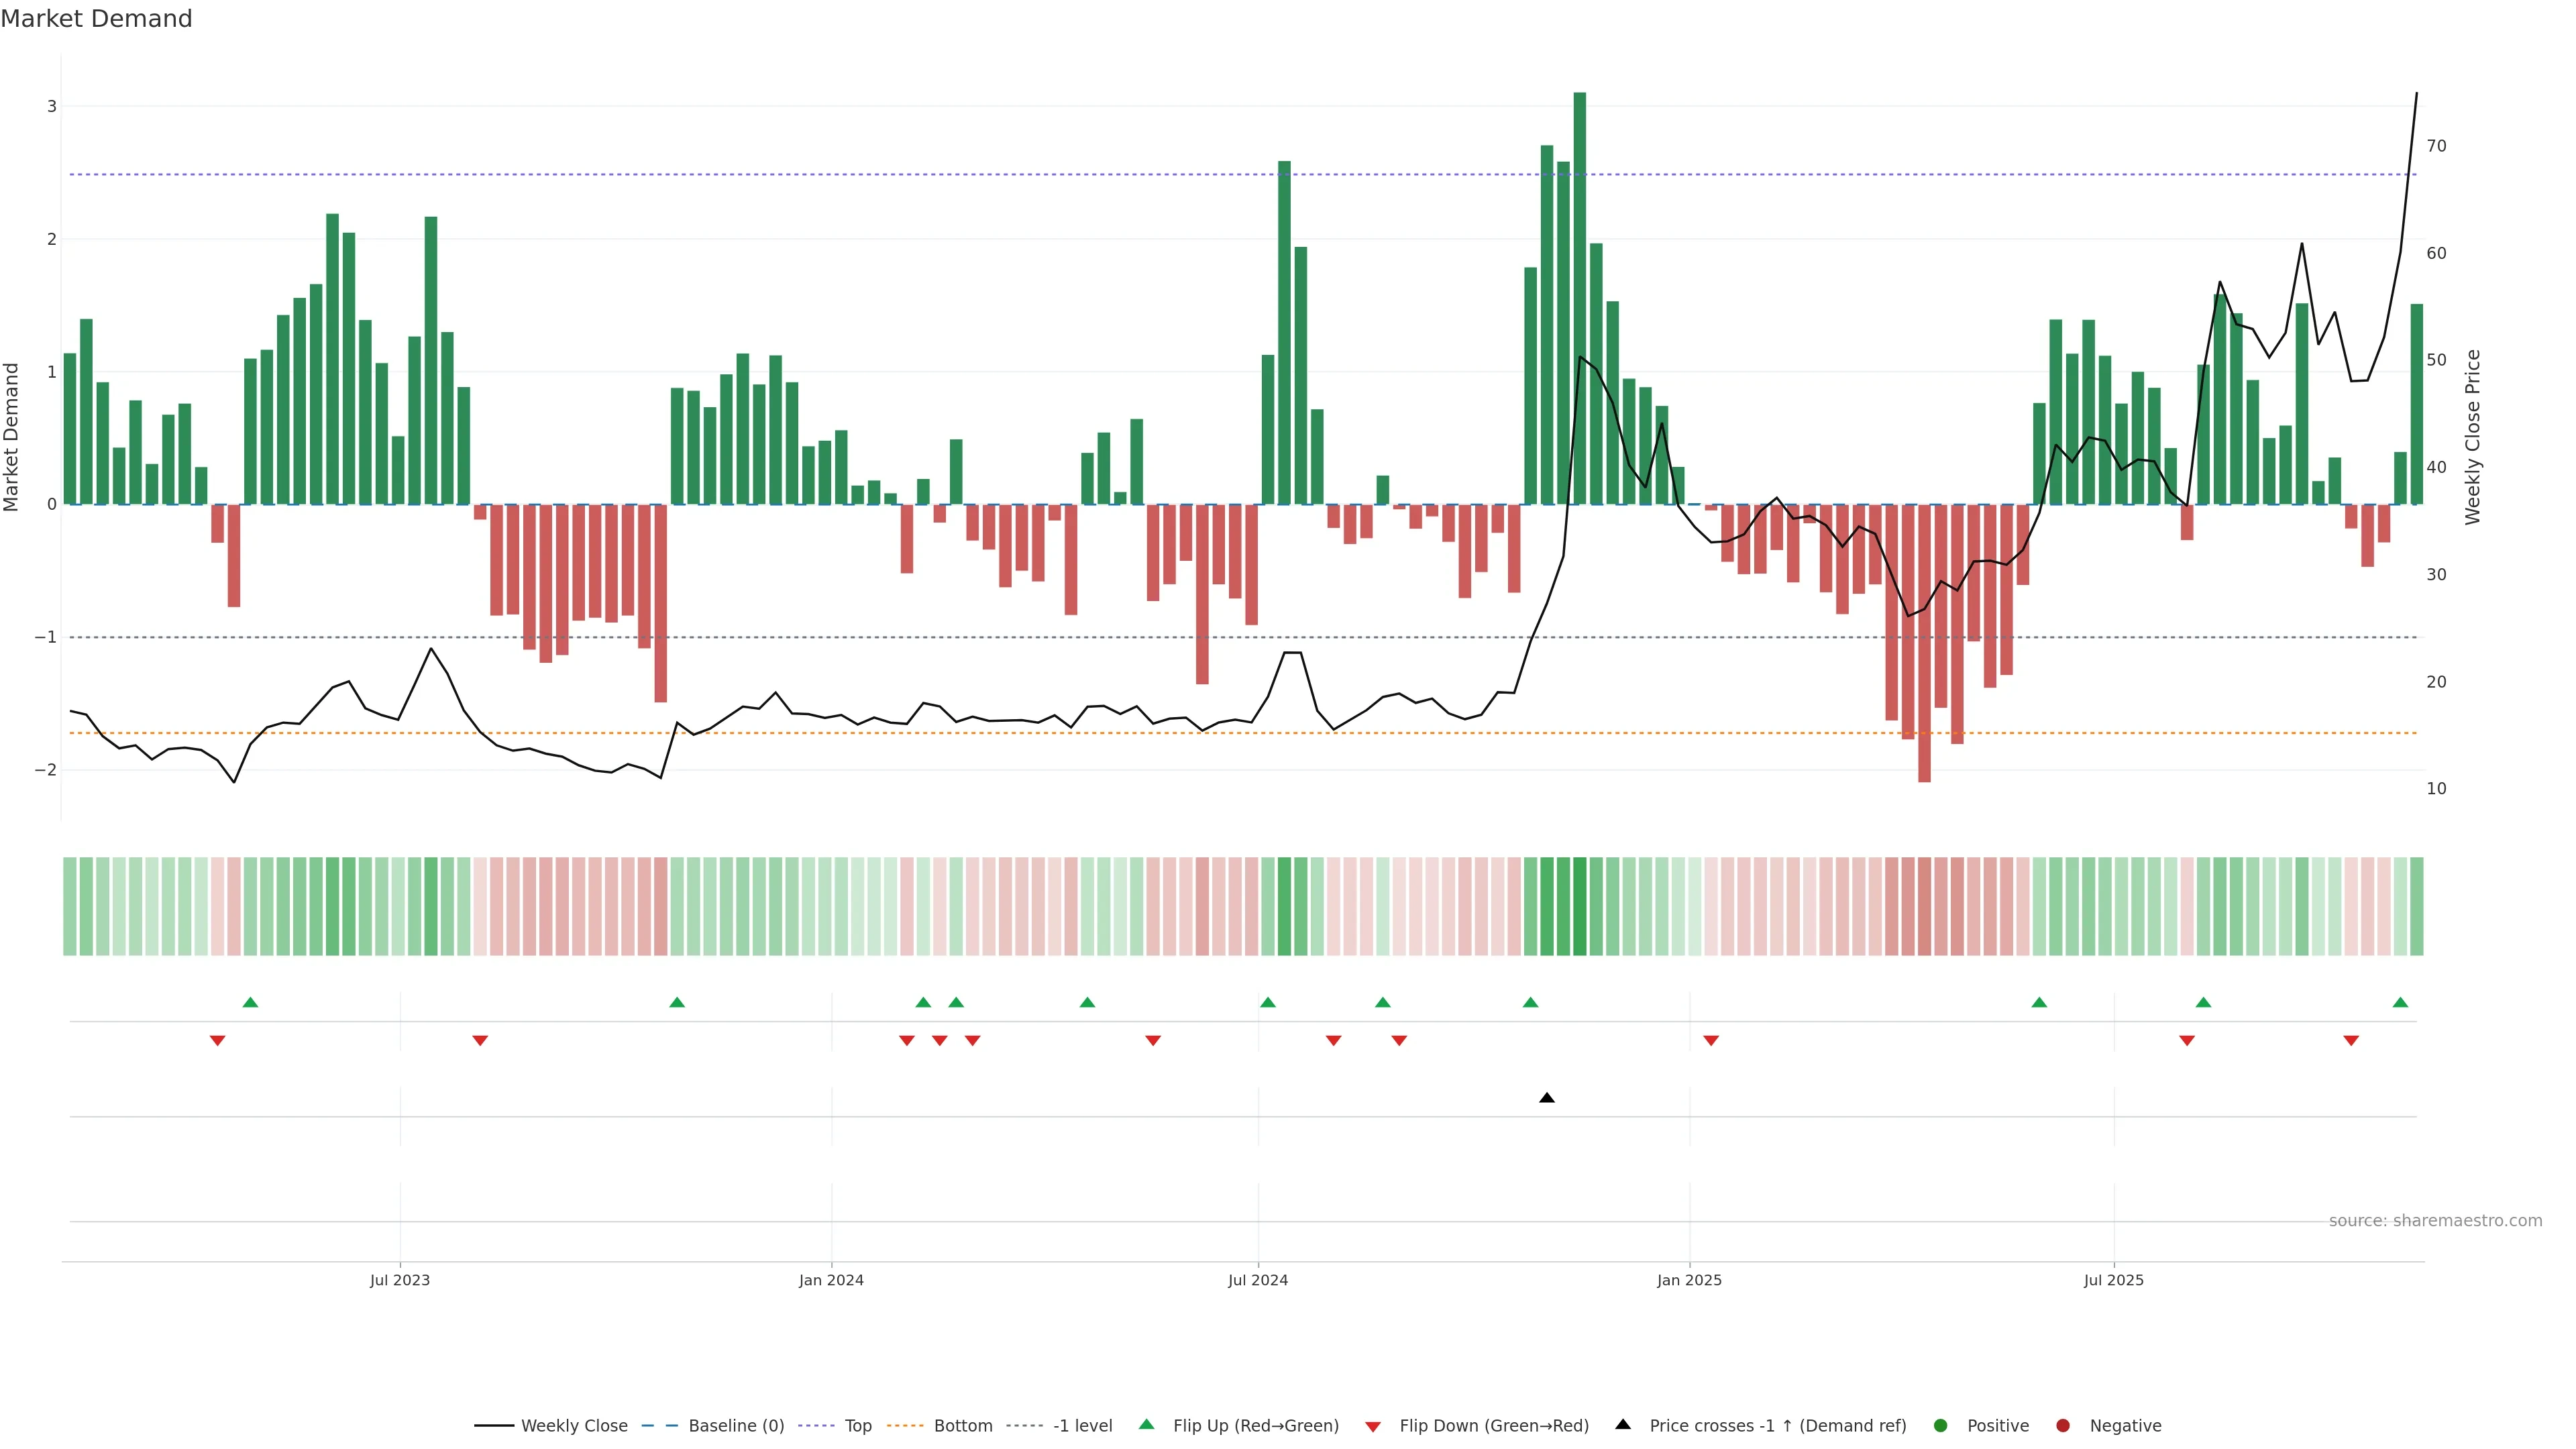Click the Jan 2025 x-axis label
Screen dimensions: 2576x1449
click(x=1689, y=1280)
